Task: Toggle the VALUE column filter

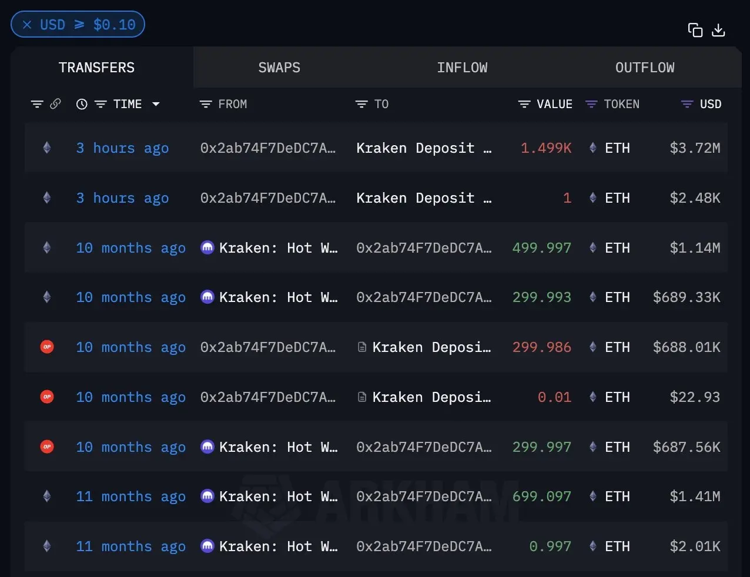Action: (x=524, y=103)
